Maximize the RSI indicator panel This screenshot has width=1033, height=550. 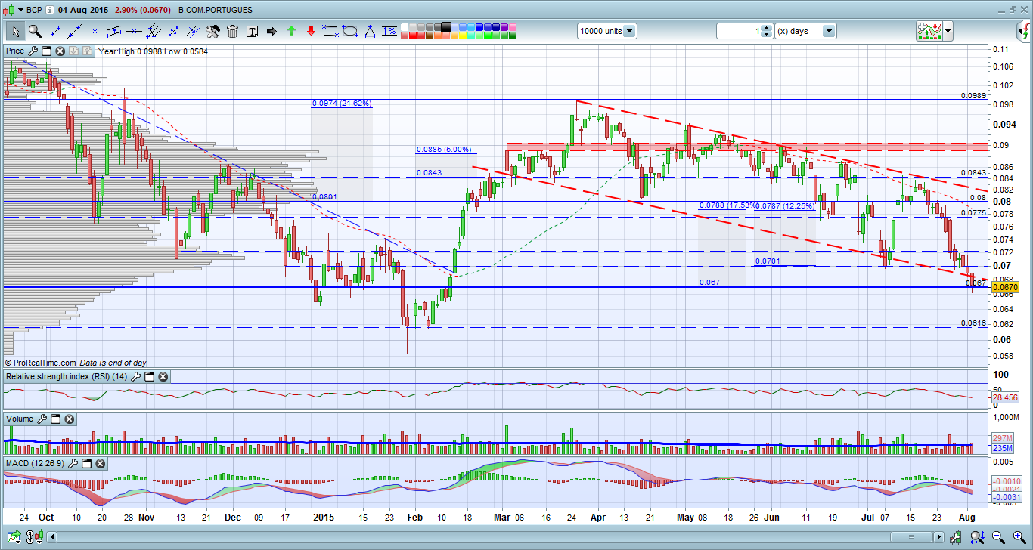pyautogui.click(x=149, y=376)
